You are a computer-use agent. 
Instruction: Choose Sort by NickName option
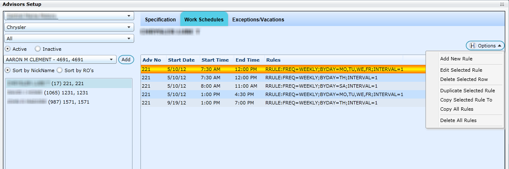[8, 70]
